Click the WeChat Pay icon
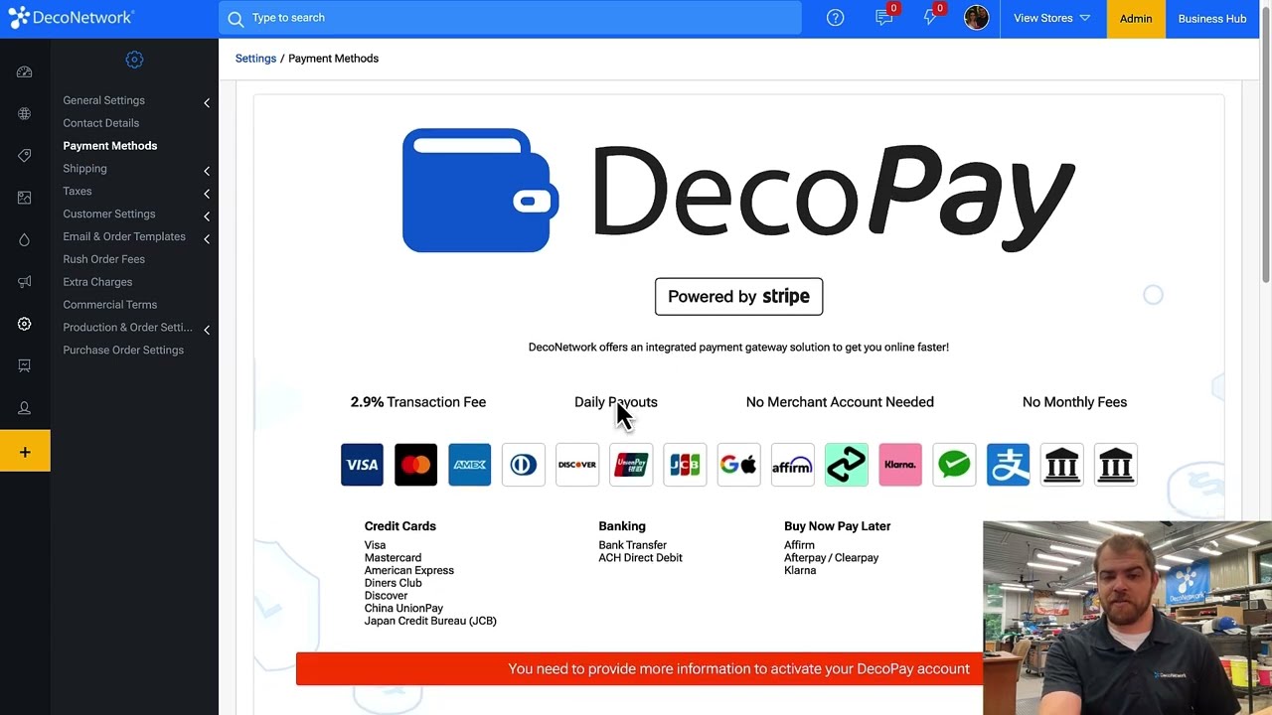1272x715 pixels. tap(954, 465)
